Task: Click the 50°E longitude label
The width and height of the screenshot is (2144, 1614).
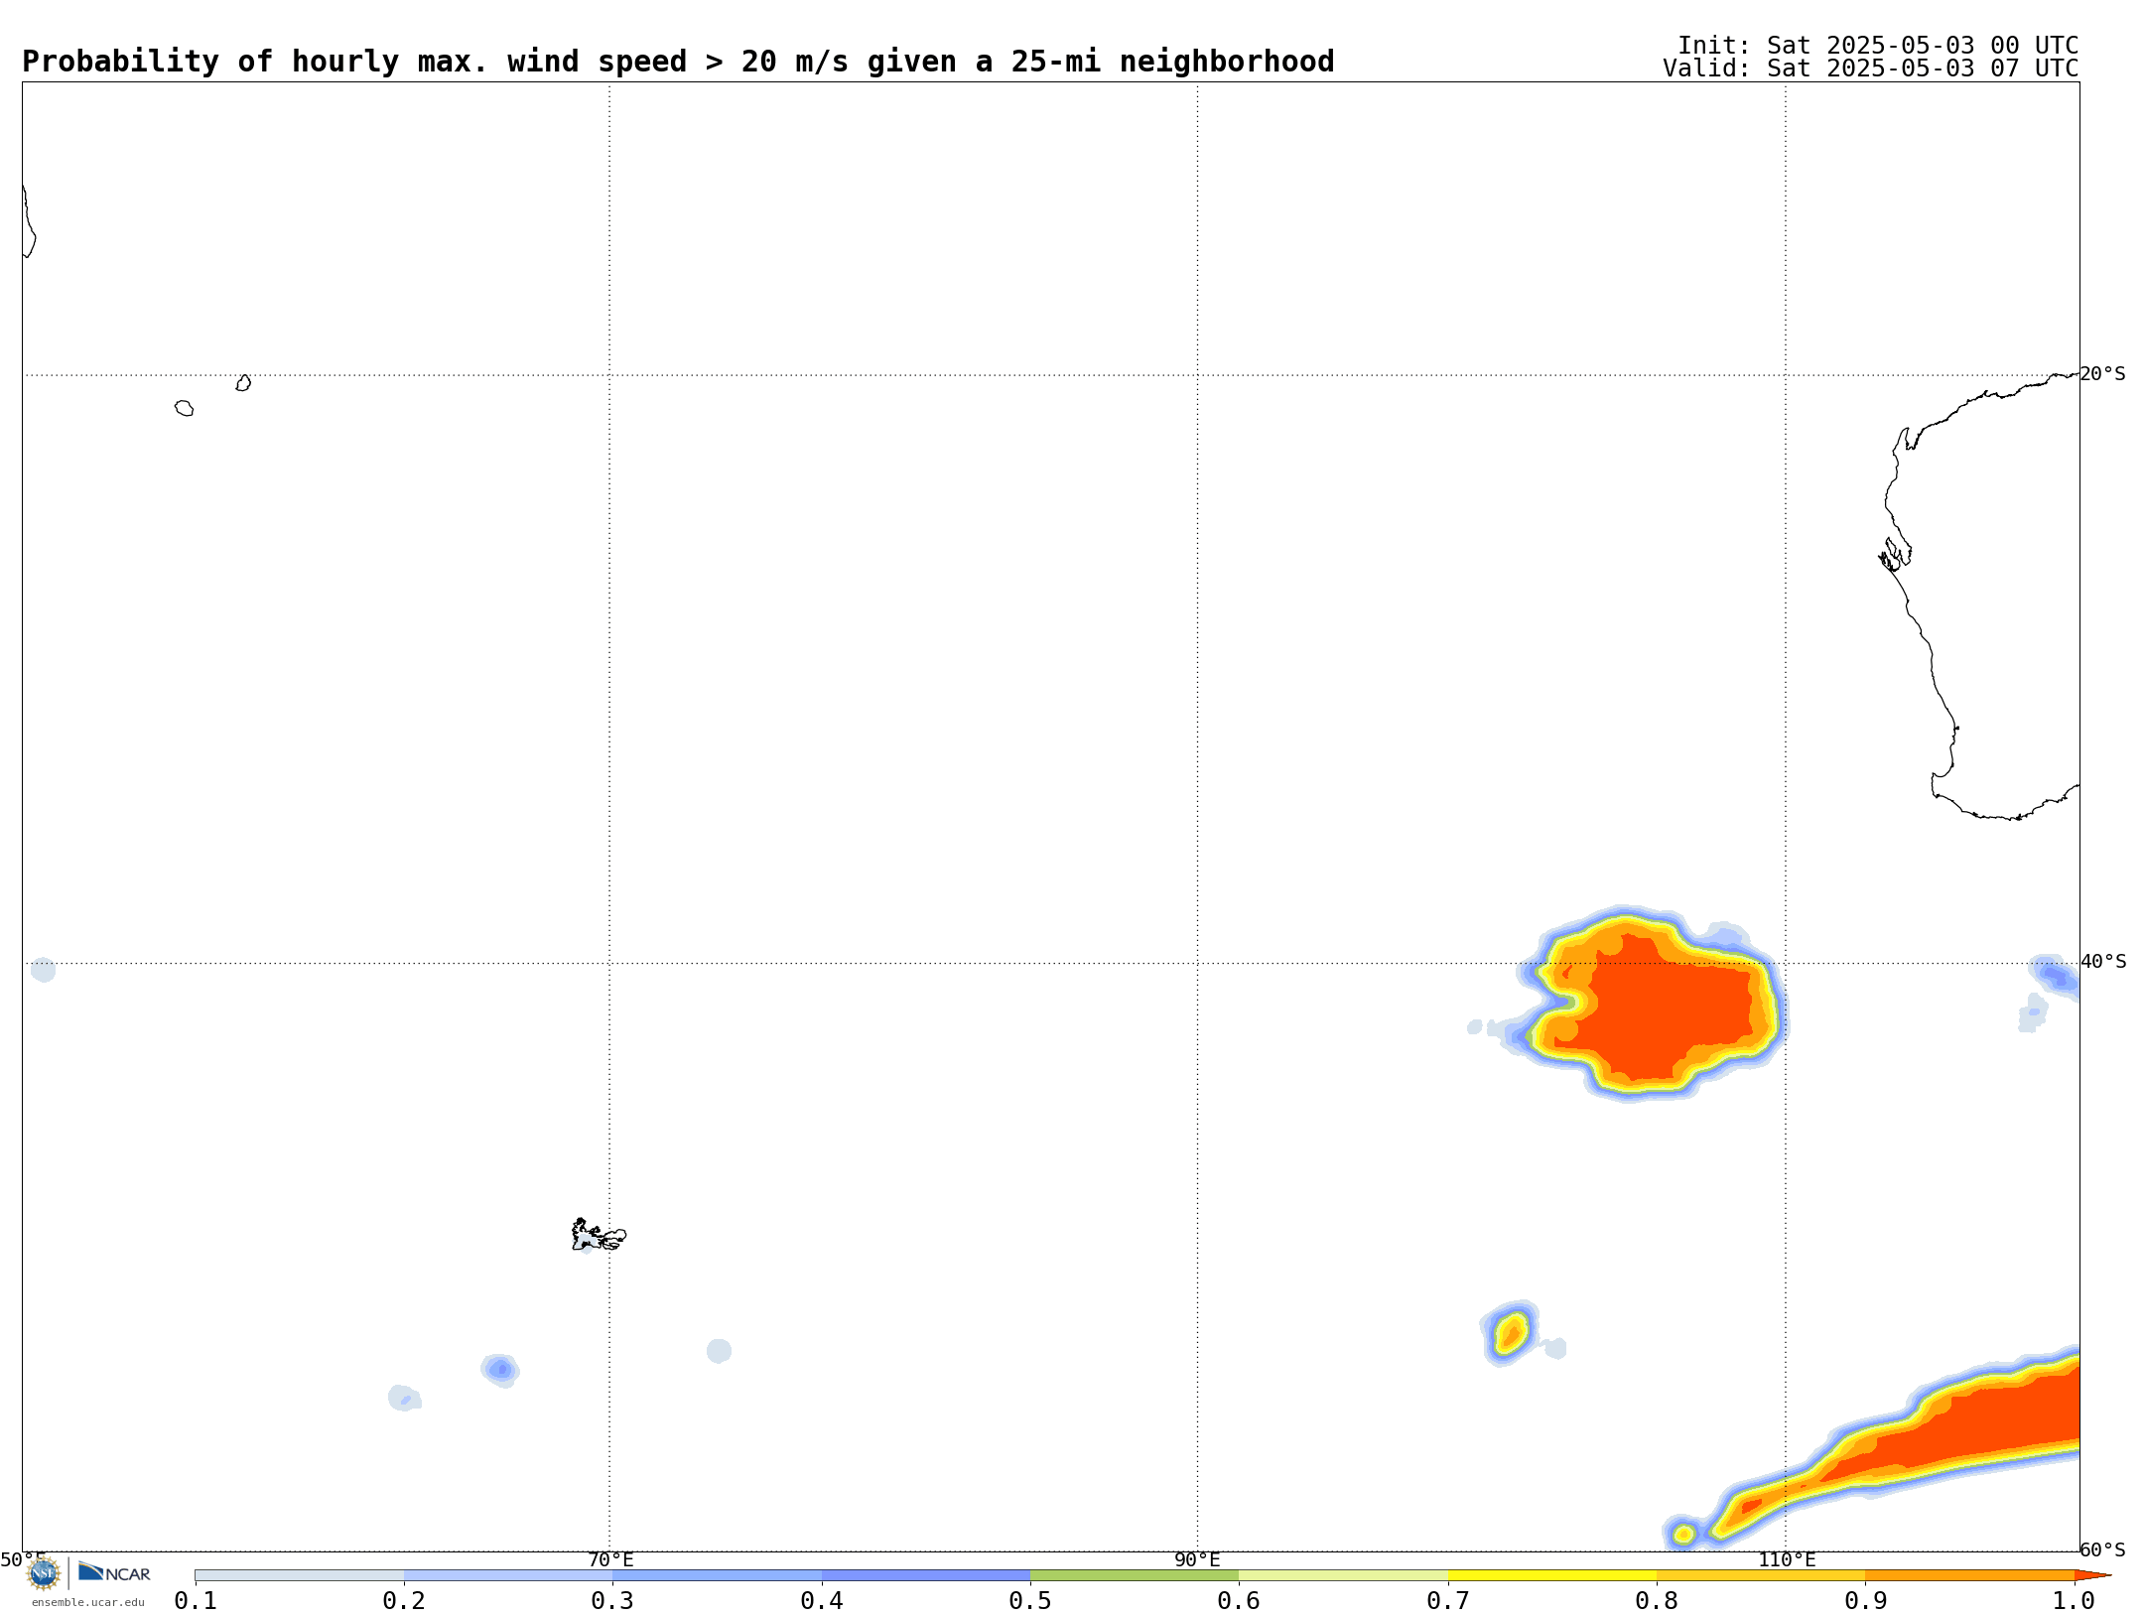Action: (x=23, y=1559)
